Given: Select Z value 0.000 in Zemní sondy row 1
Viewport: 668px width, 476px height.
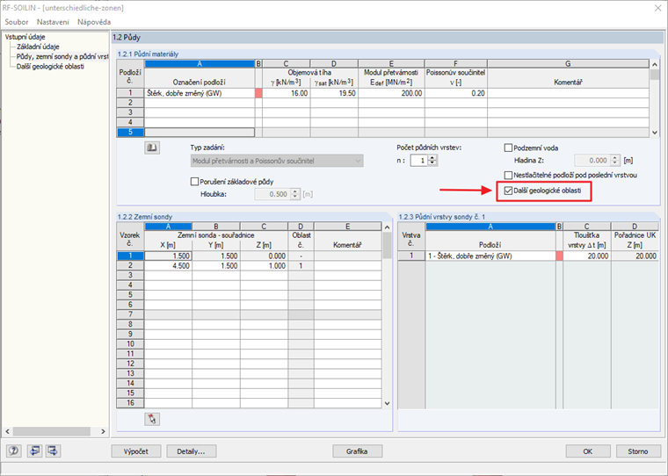Looking at the screenshot, I should pyautogui.click(x=264, y=256).
